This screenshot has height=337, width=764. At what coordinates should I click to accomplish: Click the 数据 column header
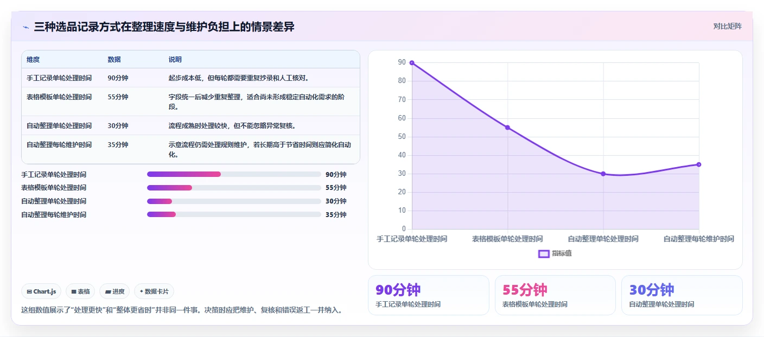pyautogui.click(x=114, y=60)
